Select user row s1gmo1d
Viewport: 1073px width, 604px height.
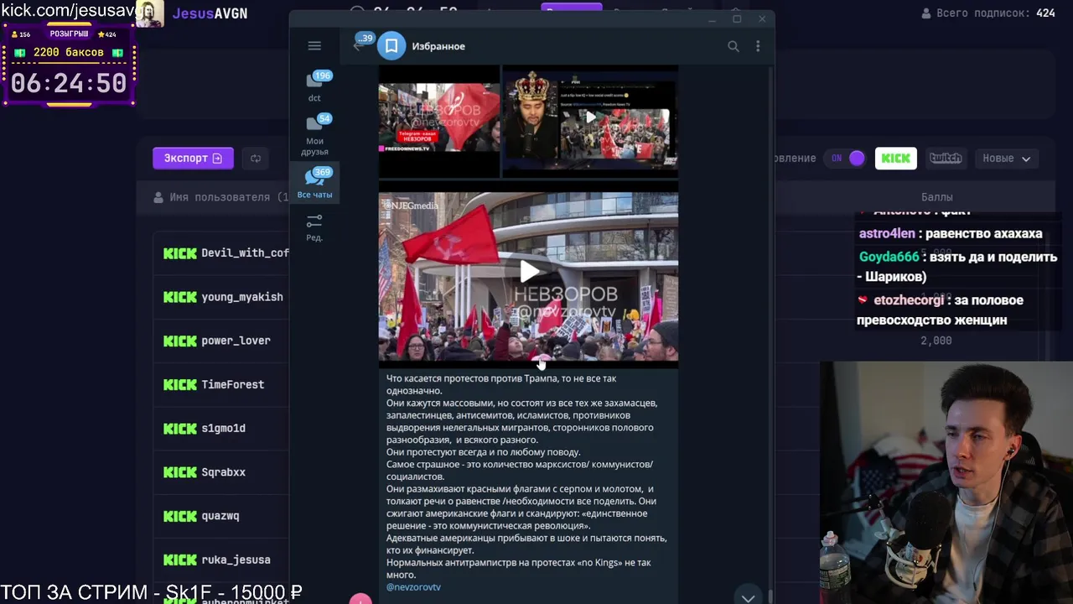[222, 428]
